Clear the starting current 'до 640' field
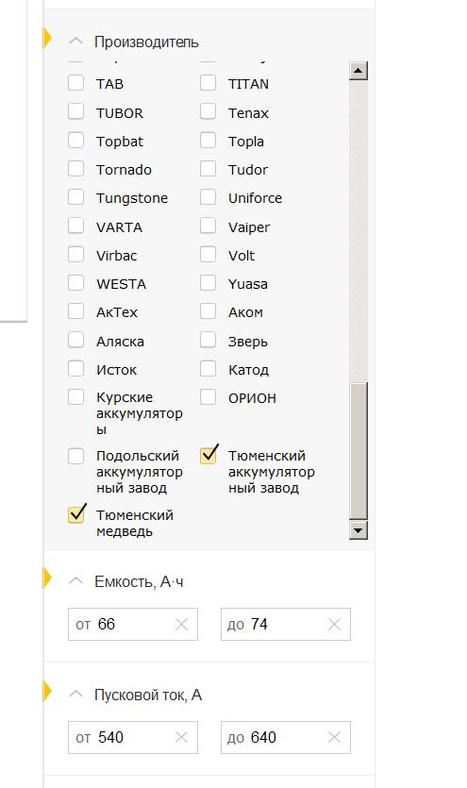 pos(334,738)
